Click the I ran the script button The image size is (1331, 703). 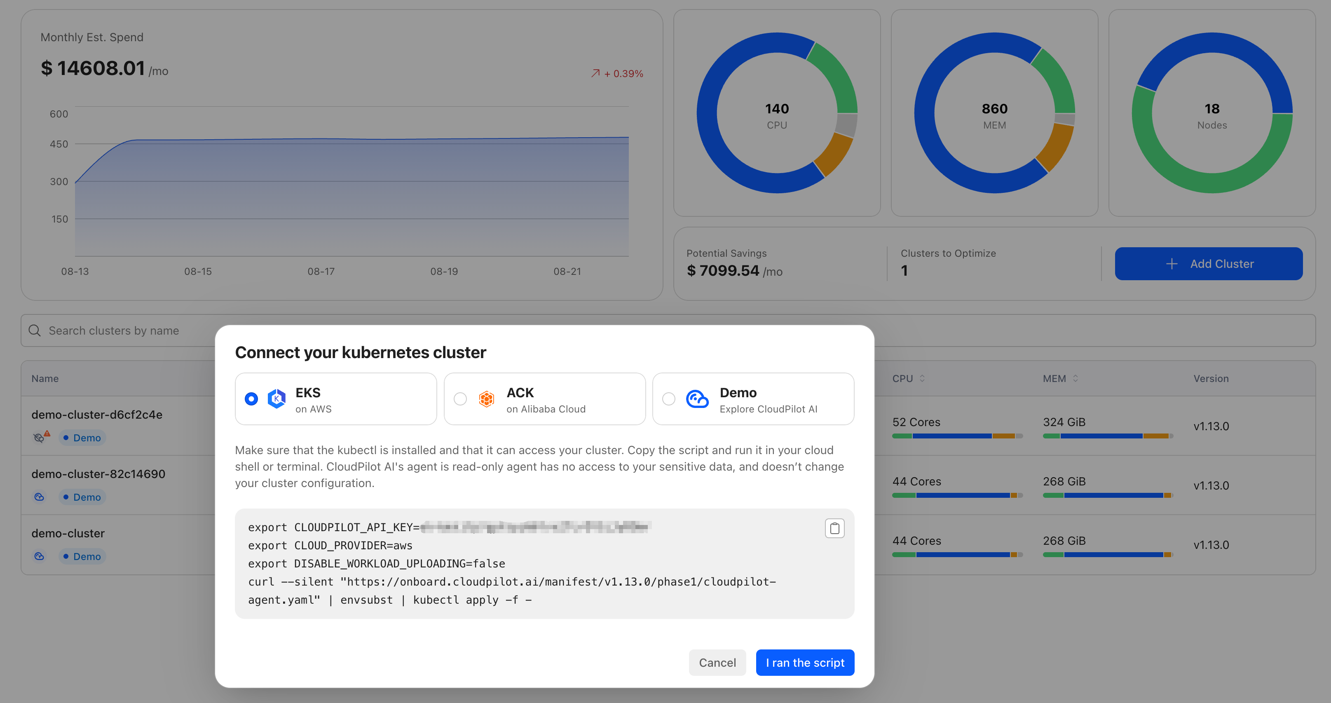(x=804, y=663)
